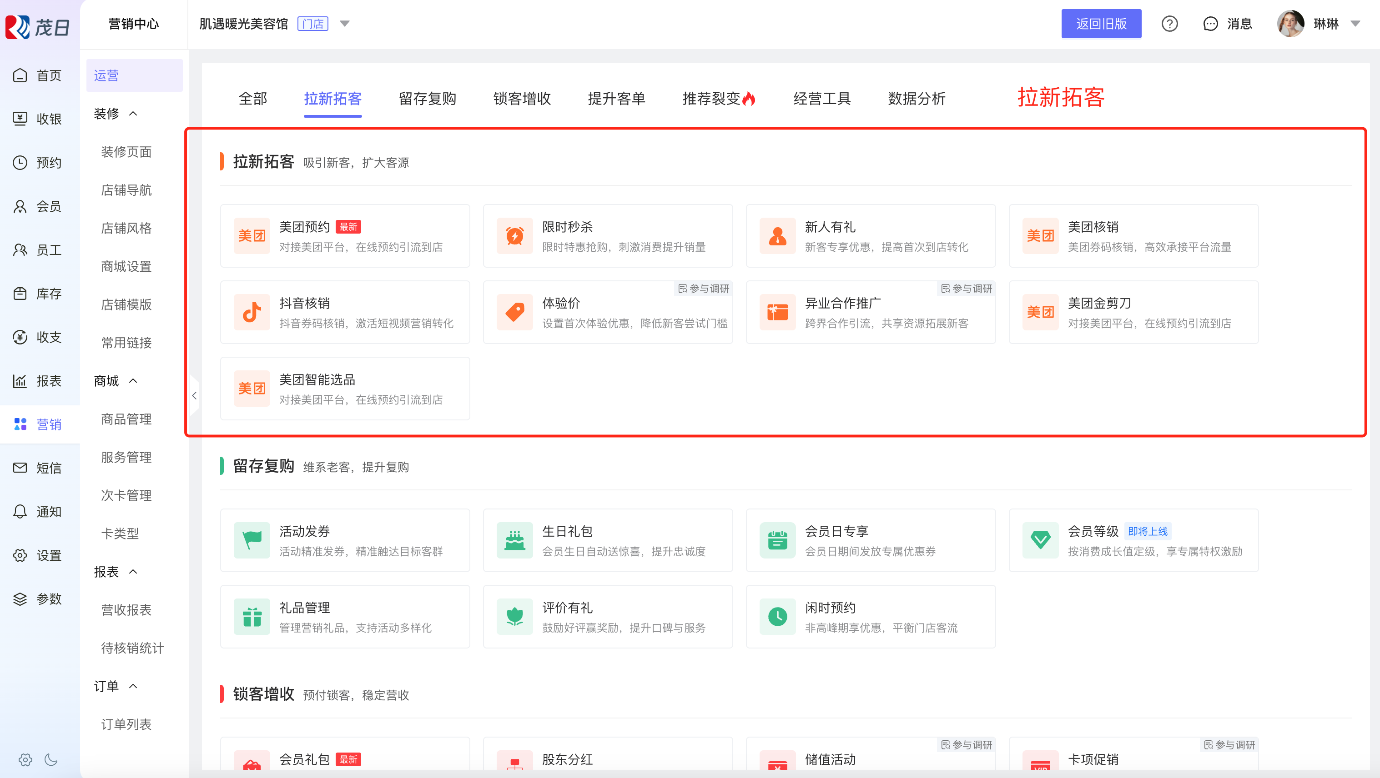Image resolution: width=1380 pixels, height=778 pixels.
Task: Click the 返回旧版 button
Action: click(x=1101, y=24)
